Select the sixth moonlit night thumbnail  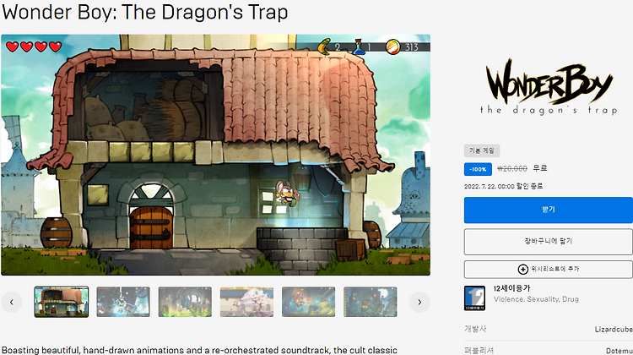(x=371, y=302)
